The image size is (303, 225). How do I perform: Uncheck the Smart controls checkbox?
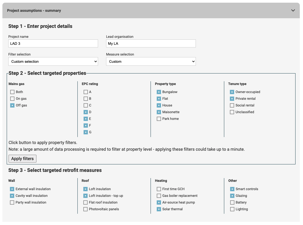click(x=232, y=189)
